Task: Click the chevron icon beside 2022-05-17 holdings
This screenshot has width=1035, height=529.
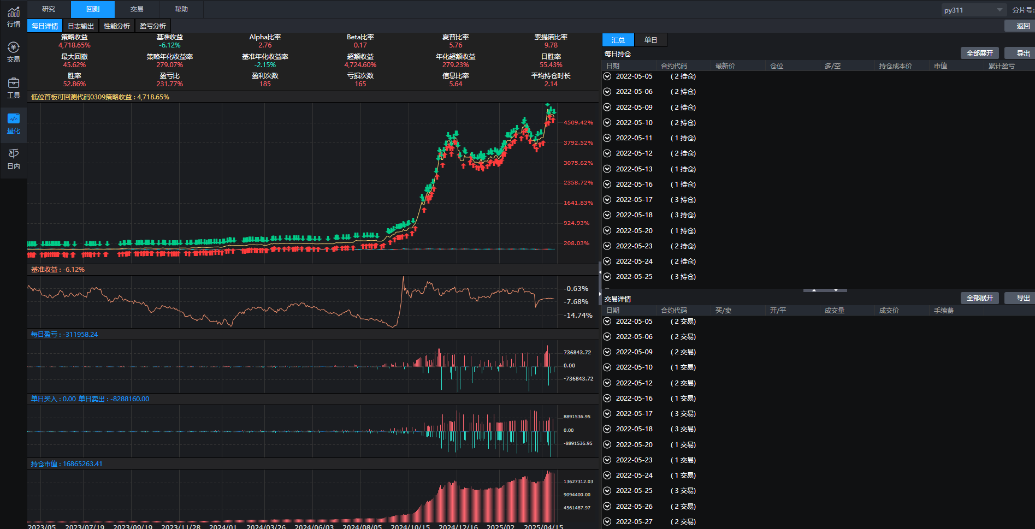Action: point(607,200)
